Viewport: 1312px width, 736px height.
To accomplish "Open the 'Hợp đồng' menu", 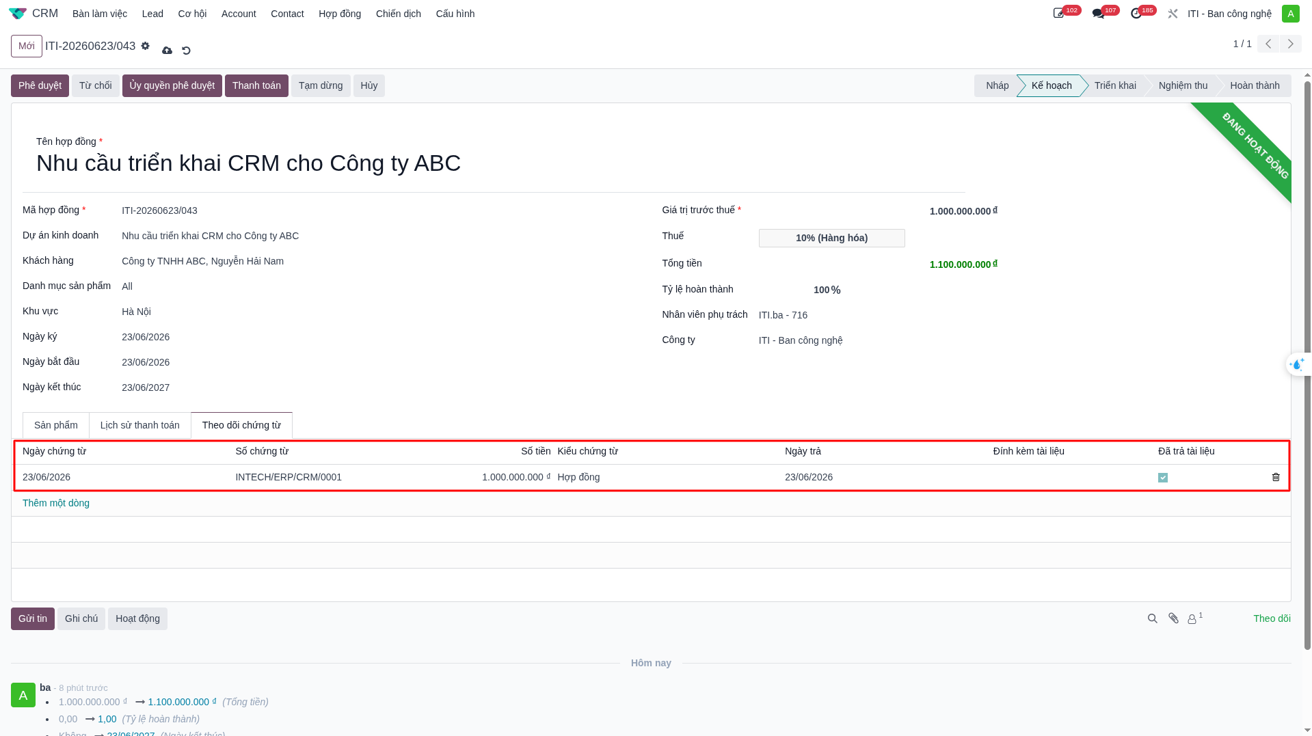I will click(340, 14).
